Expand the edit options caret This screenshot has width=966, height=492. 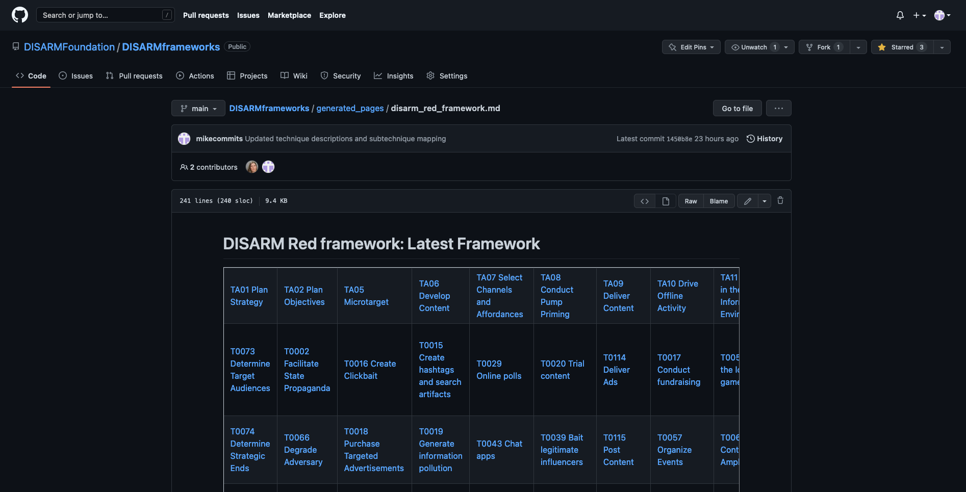[x=765, y=201]
